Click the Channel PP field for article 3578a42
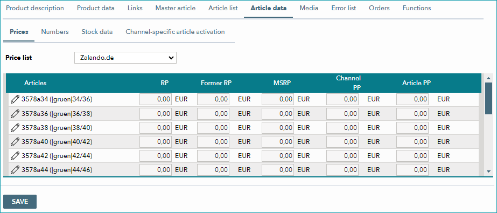Screen dimensions: 497x213 [342, 156]
